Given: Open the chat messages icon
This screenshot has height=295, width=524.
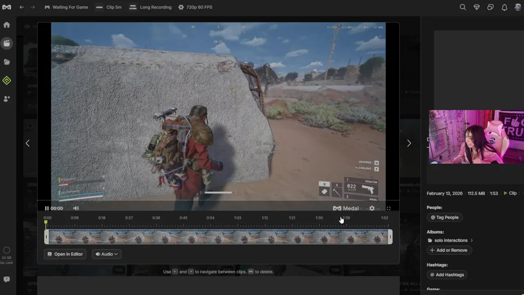Looking at the screenshot, I should pyautogui.click(x=490, y=7).
